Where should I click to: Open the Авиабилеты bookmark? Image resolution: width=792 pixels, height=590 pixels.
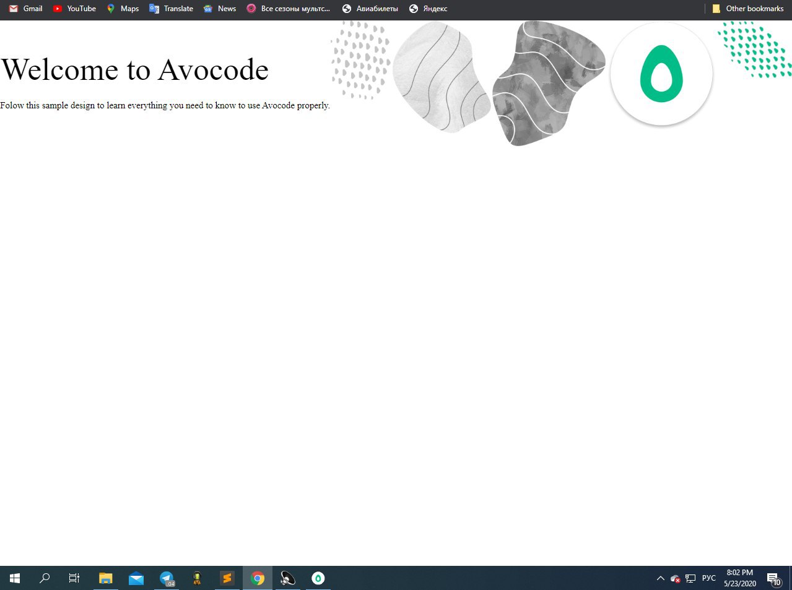(370, 9)
